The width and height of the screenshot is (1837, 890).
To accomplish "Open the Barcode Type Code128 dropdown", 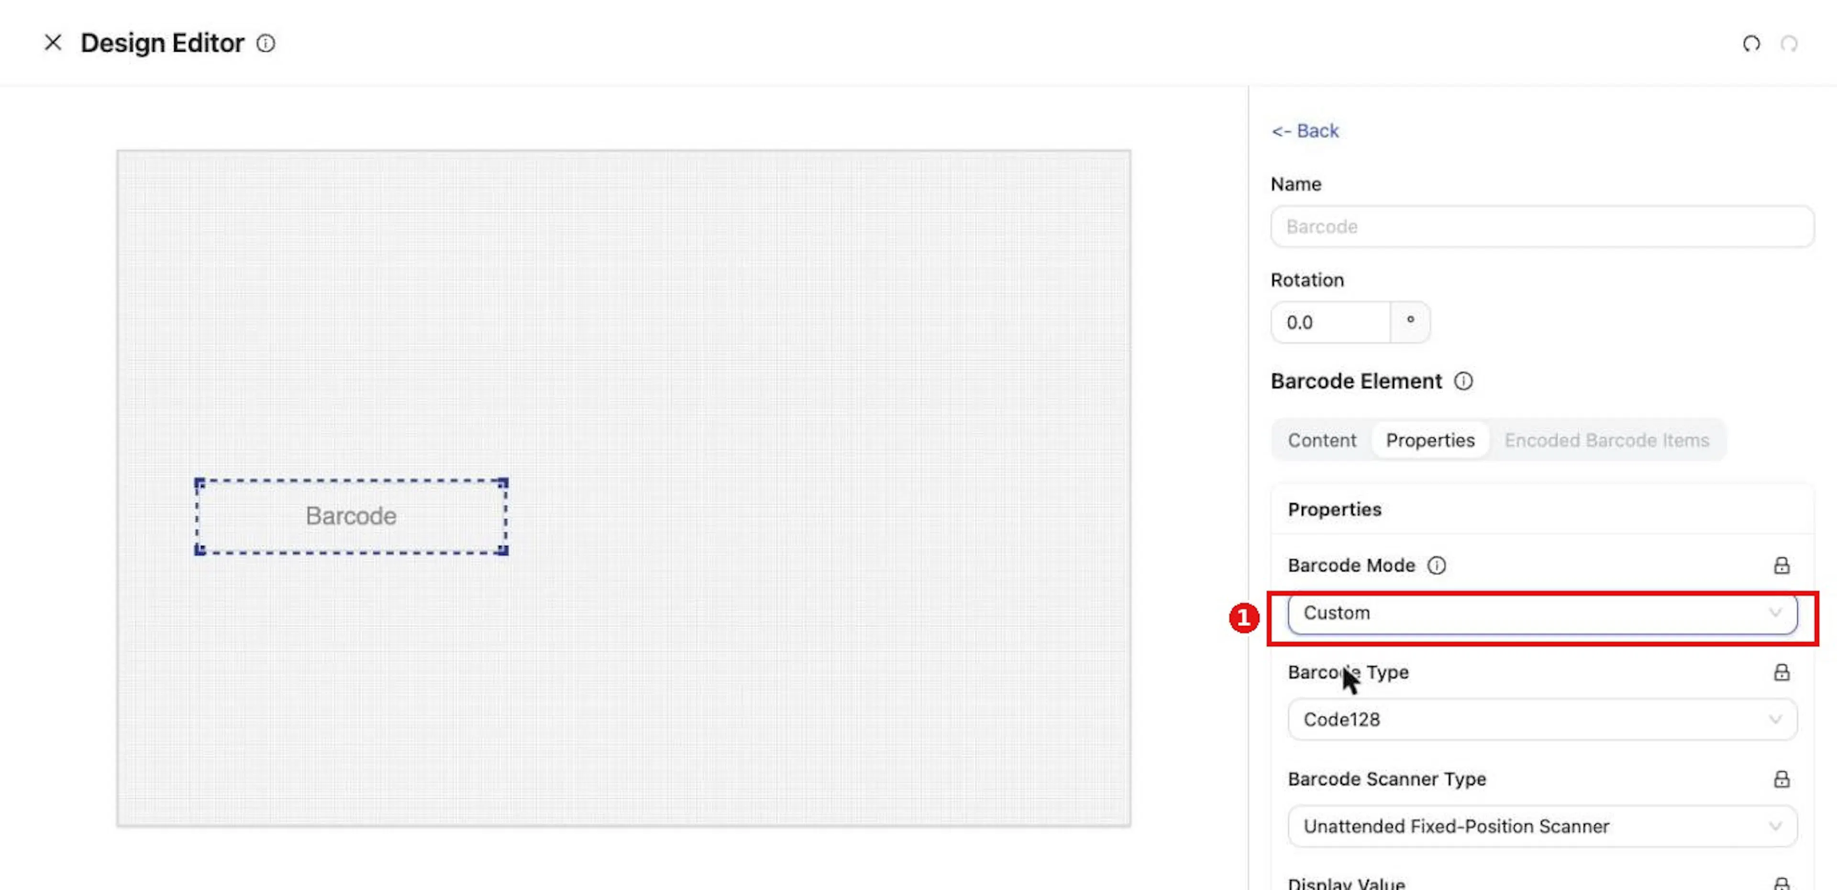I will 1542,720.
